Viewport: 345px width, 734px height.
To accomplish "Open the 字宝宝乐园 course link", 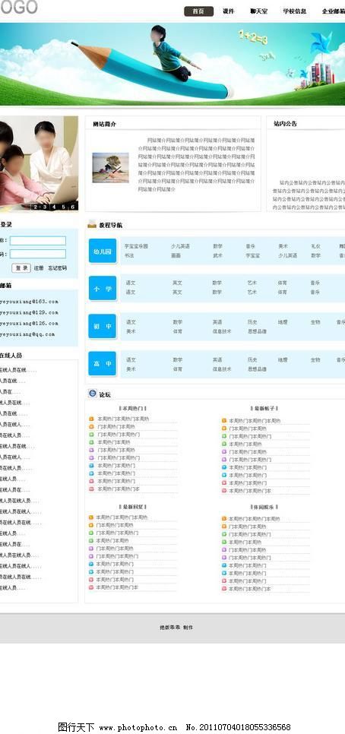I will (x=136, y=246).
